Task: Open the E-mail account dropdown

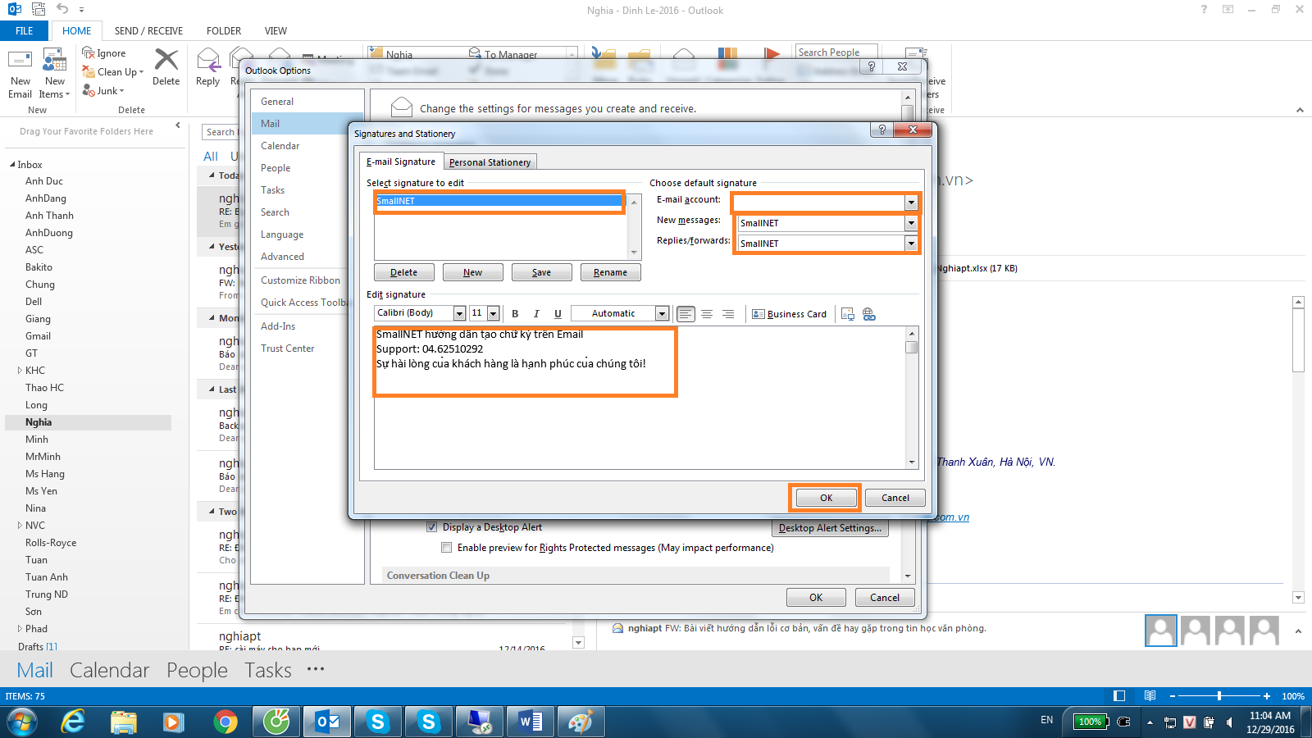Action: point(910,202)
